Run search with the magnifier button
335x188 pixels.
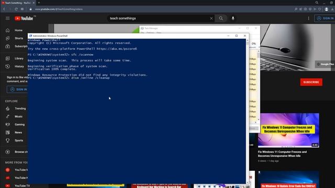click(x=221, y=18)
